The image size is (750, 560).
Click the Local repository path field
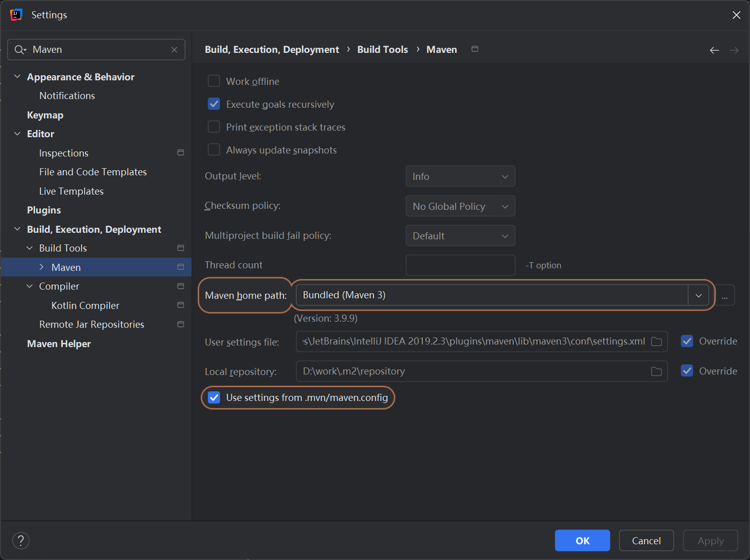[482, 371]
